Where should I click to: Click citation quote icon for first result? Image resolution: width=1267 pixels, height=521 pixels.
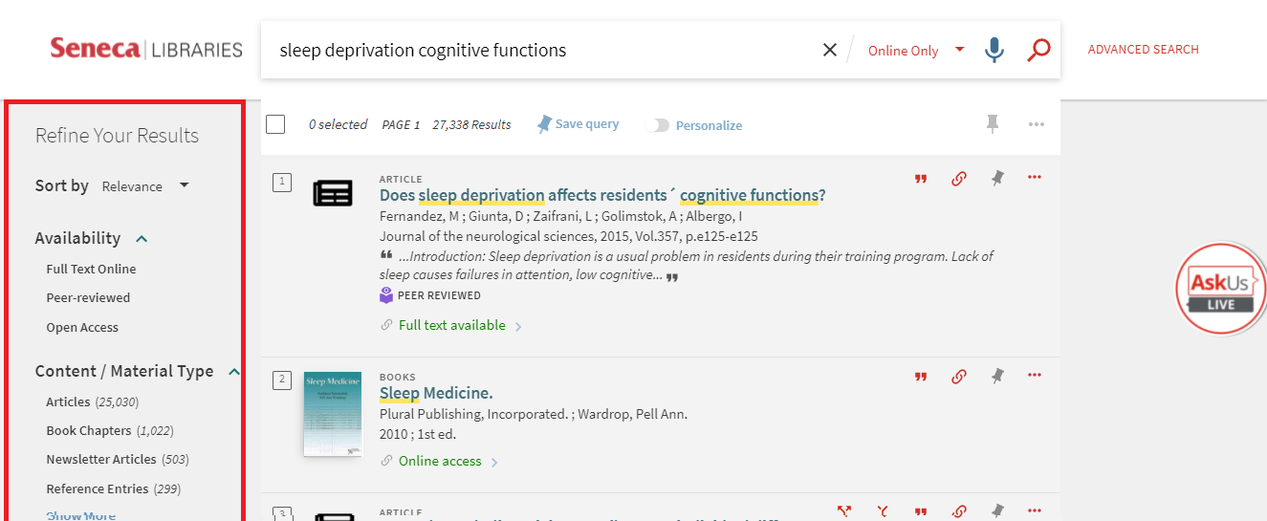(x=921, y=179)
